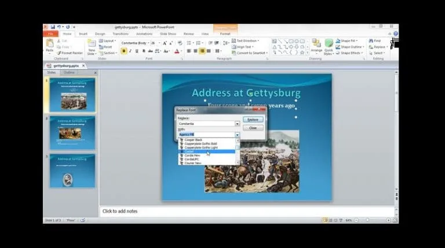The height and width of the screenshot is (248, 445).
Task: Toggle center text alignment
Action: [x=195, y=51]
